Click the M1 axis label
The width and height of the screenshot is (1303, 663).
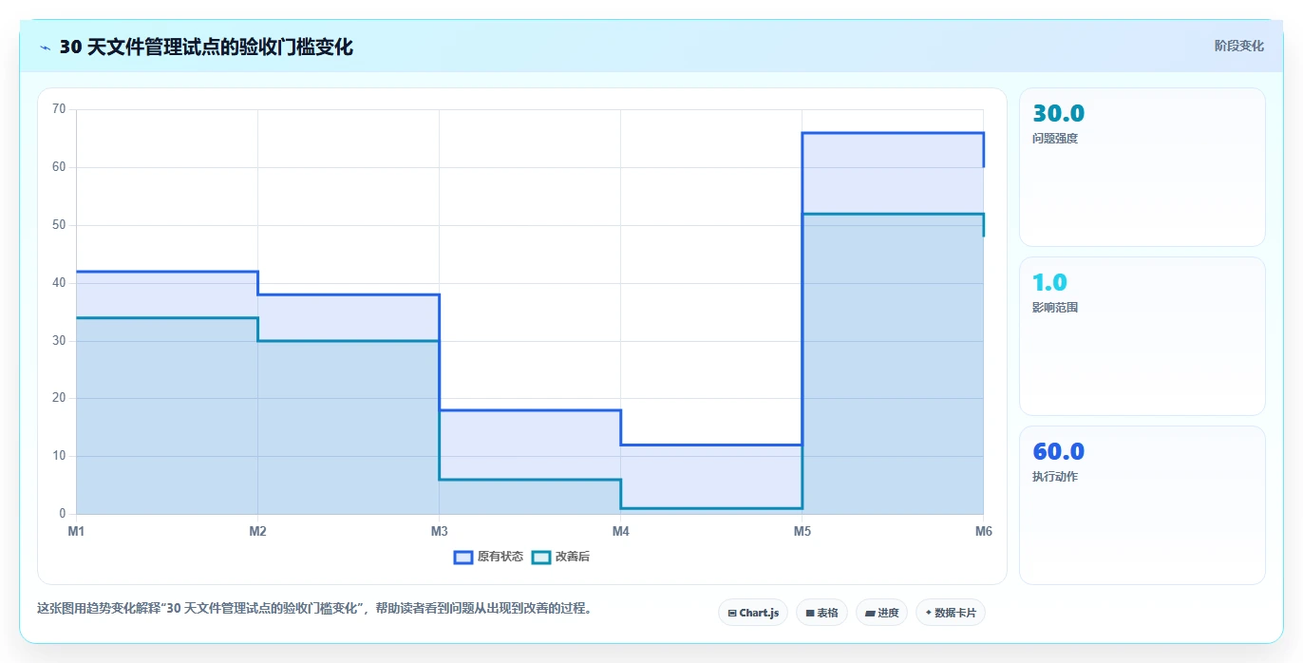pyautogui.click(x=76, y=531)
